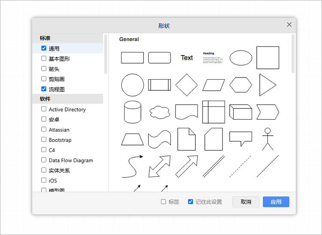Select the Rounded Rectangle shape
This screenshot has width=322, height=235.
[159, 58]
